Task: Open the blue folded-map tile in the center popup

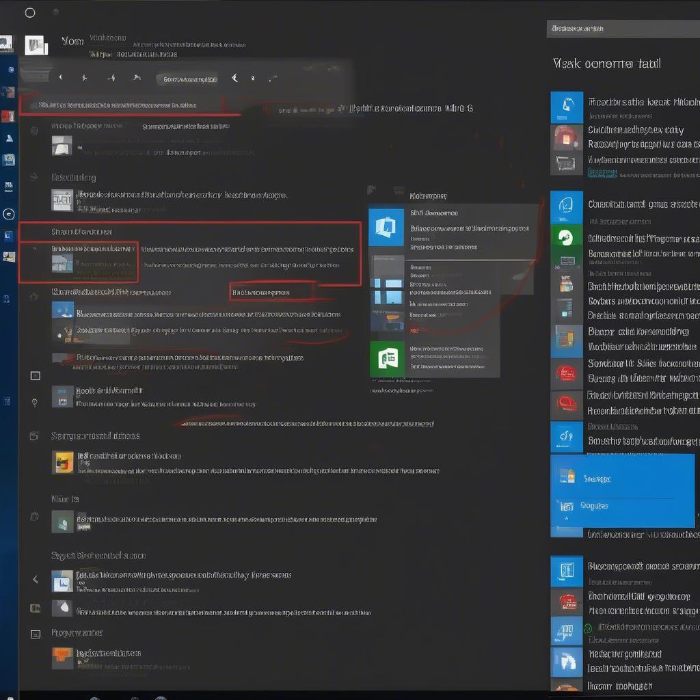Action: 386,227
